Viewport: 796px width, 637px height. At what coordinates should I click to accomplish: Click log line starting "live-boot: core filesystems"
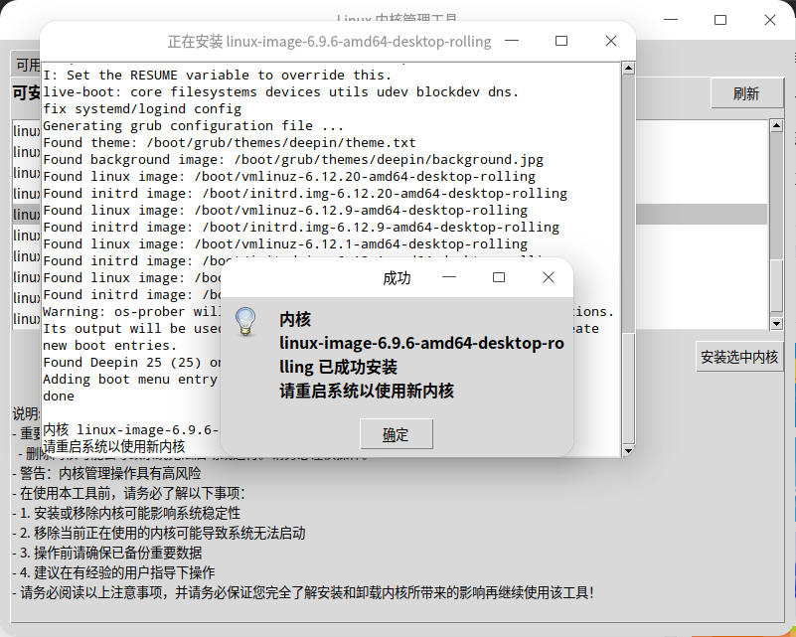coord(280,91)
